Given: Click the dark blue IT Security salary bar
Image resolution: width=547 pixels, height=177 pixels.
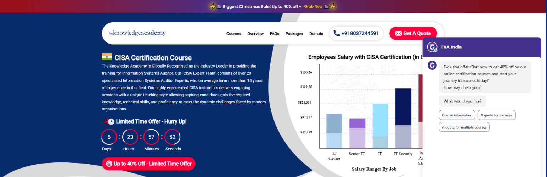Looking at the screenshot, I should click(403, 106).
